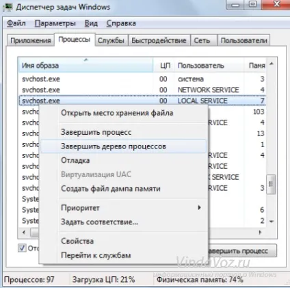
Task: Click the Завершить процесс button below list
Action: [x=242, y=251]
